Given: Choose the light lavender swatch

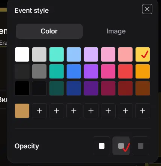Looking at the screenshot, I should pyautogui.click(x=91, y=54).
